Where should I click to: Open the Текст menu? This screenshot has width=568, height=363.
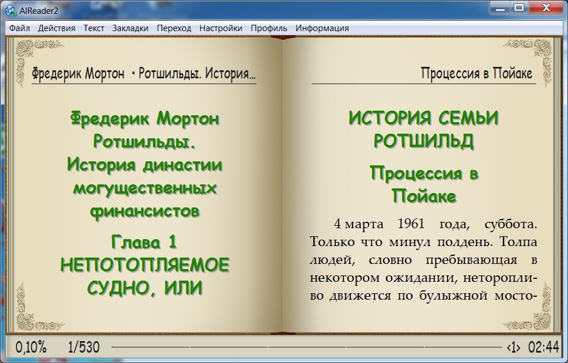point(94,28)
